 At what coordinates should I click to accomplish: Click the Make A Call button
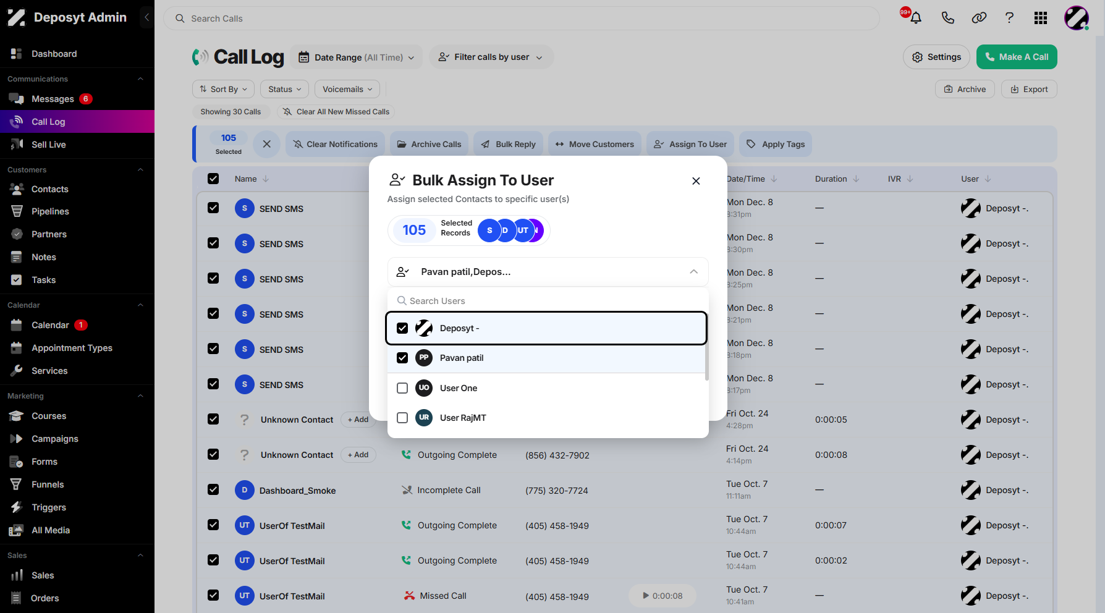(x=1017, y=57)
